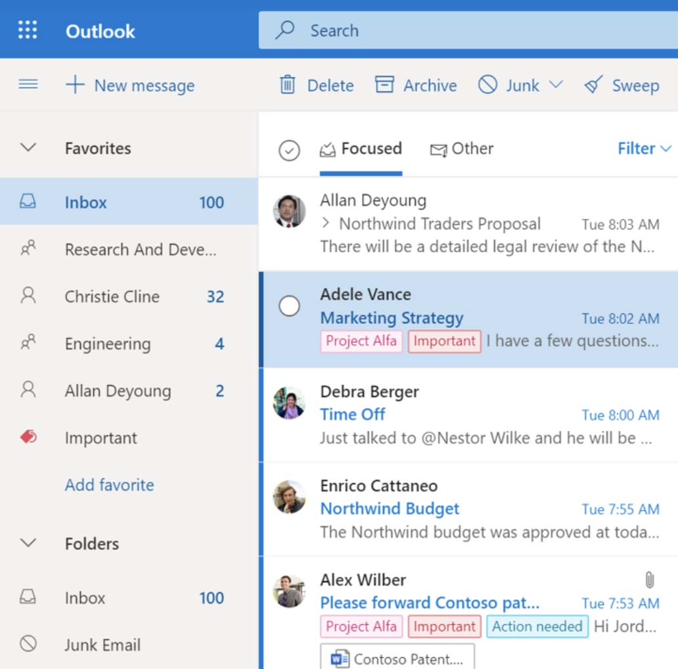Click the Outlook title
This screenshot has height=669, width=678.
coord(101,31)
